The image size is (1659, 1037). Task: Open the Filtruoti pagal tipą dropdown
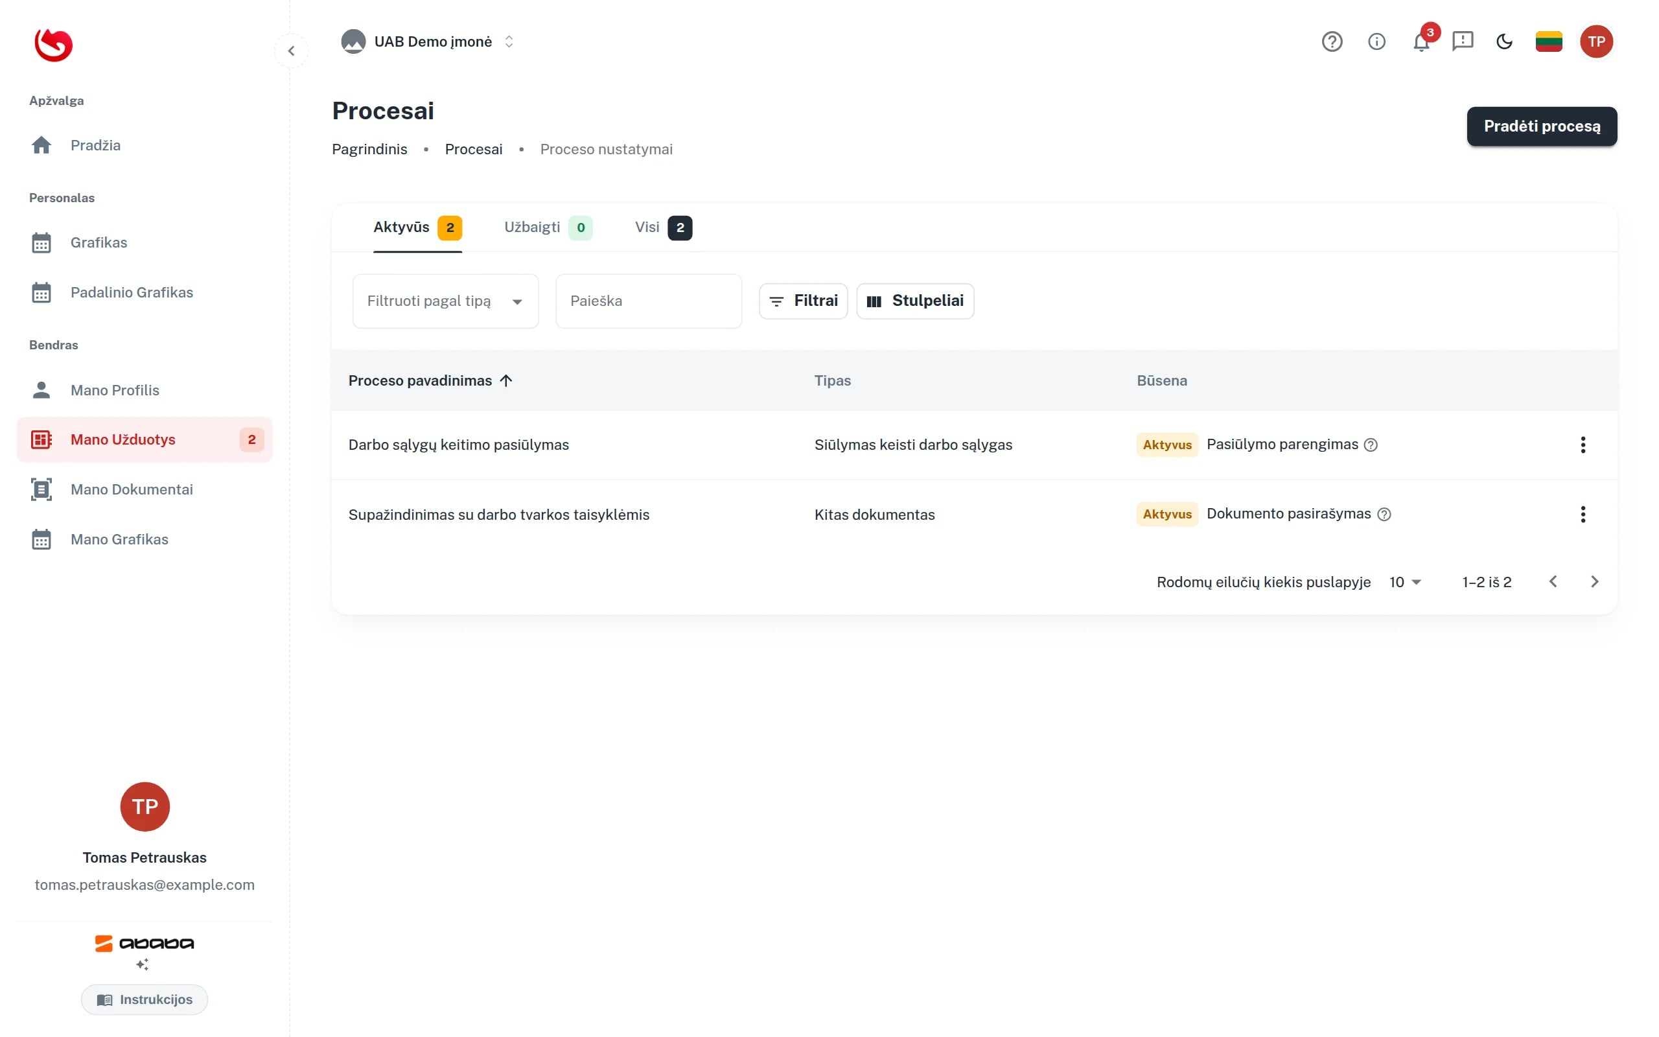tap(446, 301)
